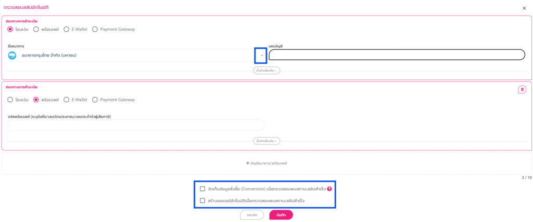The height and width of the screenshot is (222, 533).
Task: Click add บัญชีธนาคาร/พร้อมเพย์ link
Action: (x=266, y=163)
